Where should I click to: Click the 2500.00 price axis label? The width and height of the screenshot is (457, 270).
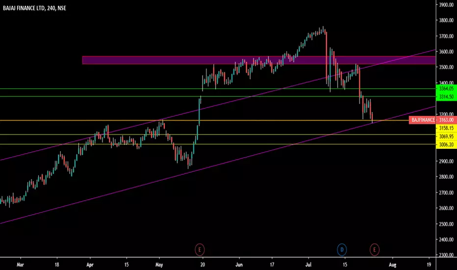446,224
